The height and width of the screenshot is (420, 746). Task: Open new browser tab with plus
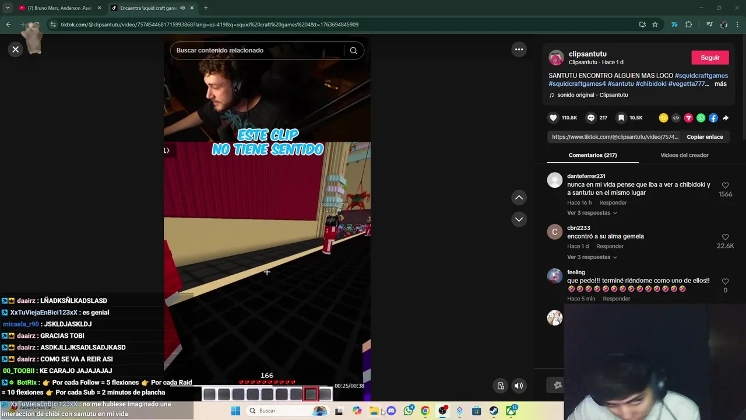coord(206,8)
